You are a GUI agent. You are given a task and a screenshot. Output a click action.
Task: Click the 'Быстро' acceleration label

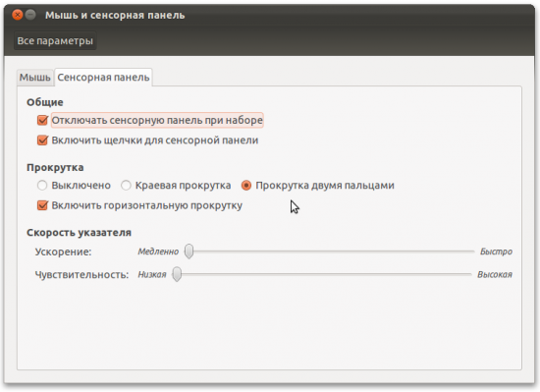click(x=496, y=252)
